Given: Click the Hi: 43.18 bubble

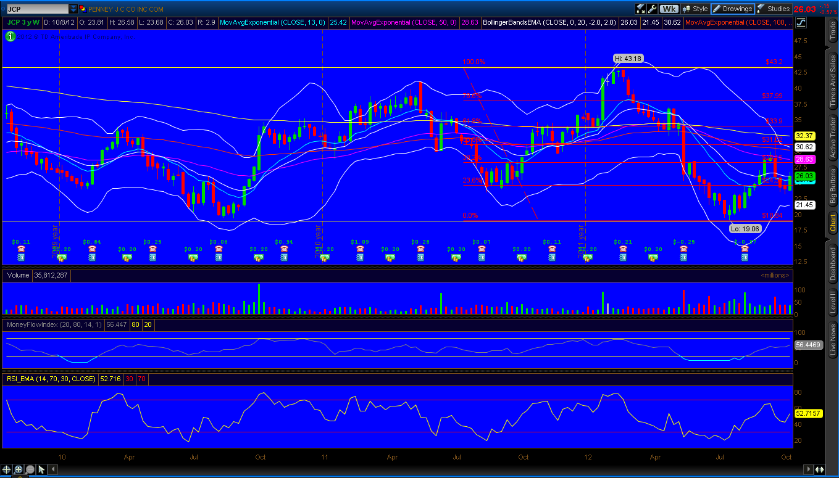Looking at the screenshot, I should coord(628,59).
